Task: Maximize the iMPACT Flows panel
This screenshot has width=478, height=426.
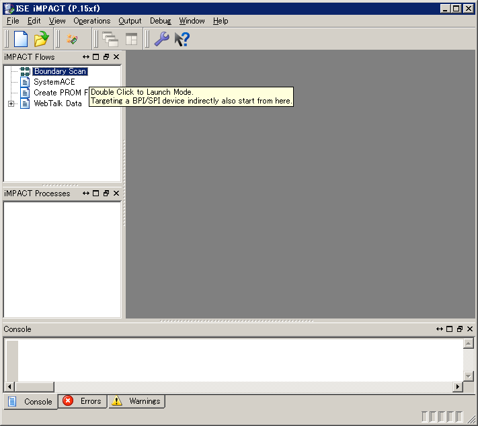Action: click(95, 57)
